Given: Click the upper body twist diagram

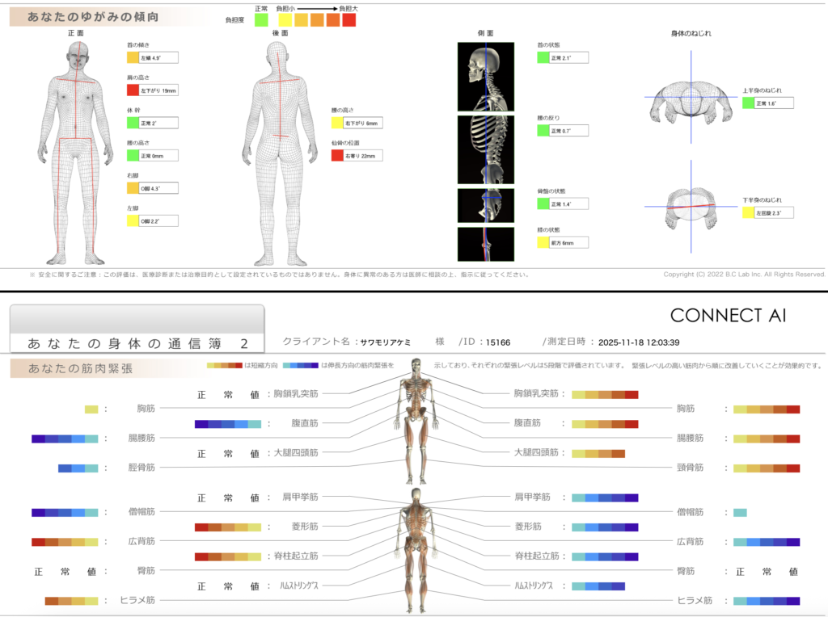Looking at the screenshot, I should coord(691,99).
